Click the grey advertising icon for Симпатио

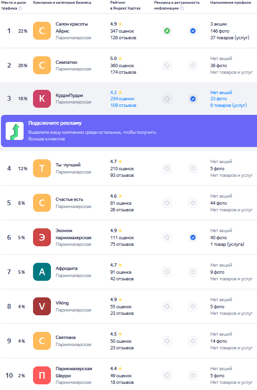coord(167,66)
